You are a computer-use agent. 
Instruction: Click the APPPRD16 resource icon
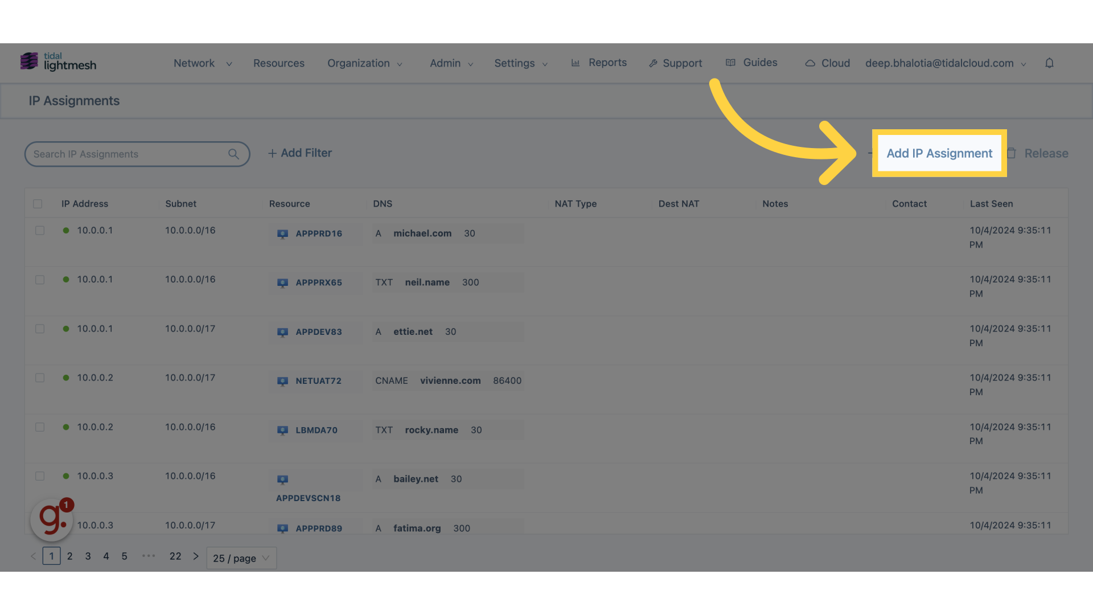click(x=282, y=233)
